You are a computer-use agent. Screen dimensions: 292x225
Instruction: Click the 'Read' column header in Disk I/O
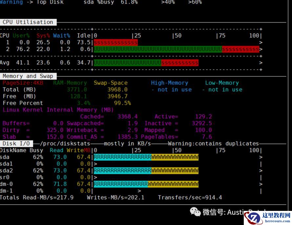click(x=57, y=150)
